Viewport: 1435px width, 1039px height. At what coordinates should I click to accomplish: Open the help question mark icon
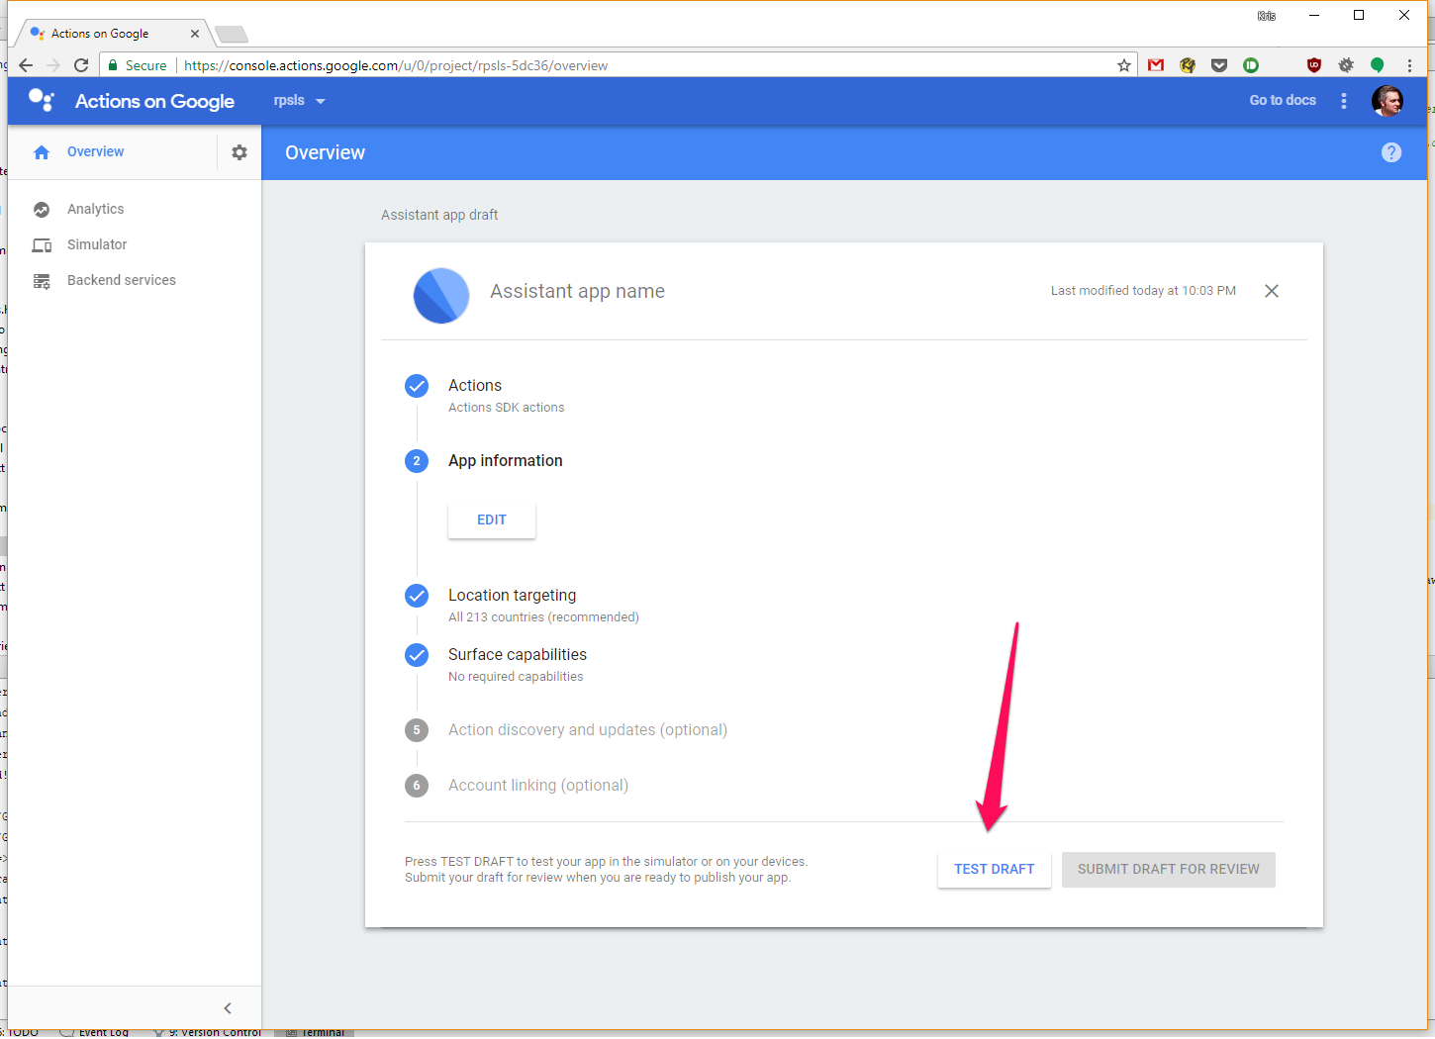1390,152
